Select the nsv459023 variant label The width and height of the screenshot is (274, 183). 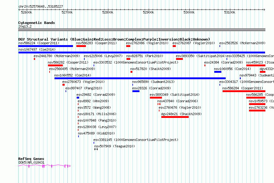(260, 62)
